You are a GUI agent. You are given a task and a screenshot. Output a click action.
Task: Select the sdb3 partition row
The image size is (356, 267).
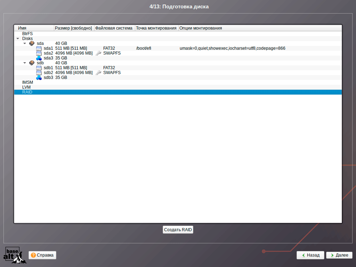(x=178, y=78)
